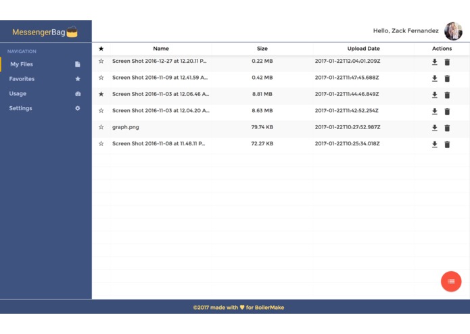The image size is (470, 334).
Task: Open Zack Fernandez profile picture
Action: (453, 31)
